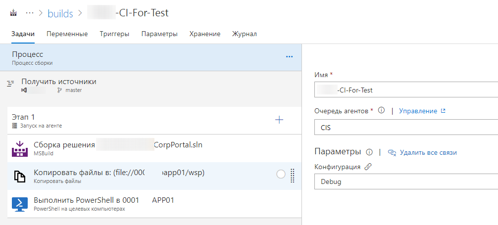Toggle the circle selector on copy files task
This screenshot has width=498, height=225.
[281, 174]
